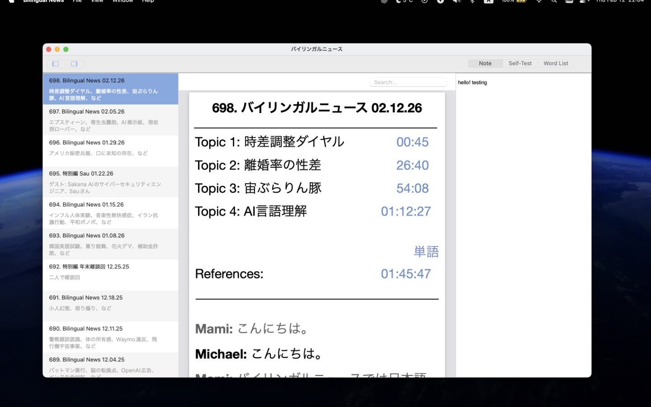Click the green zoom window button

coord(66,49)
